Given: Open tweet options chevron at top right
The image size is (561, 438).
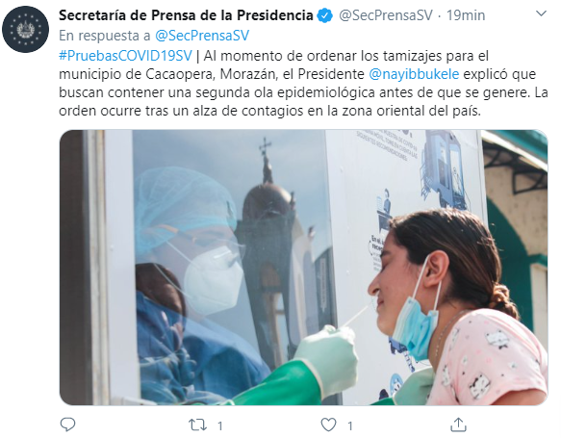Looking at the screenshot, I should coord(541,13).
